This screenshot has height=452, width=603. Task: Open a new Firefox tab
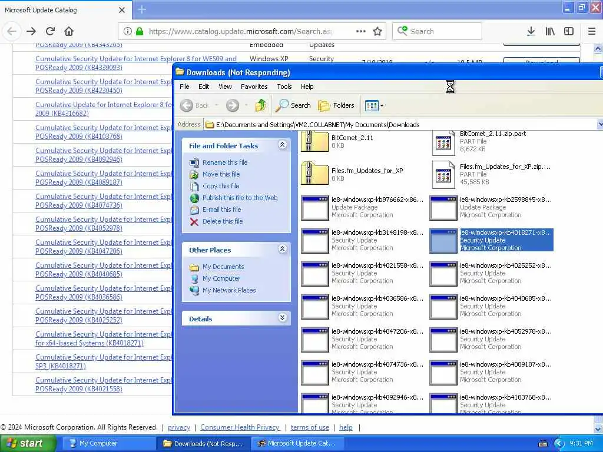141,9
